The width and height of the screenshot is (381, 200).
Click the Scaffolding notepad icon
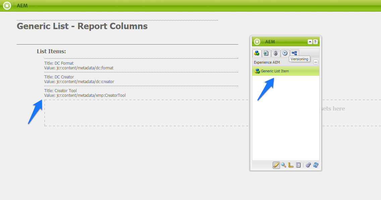pyautogui.click(x=298, y=165)
